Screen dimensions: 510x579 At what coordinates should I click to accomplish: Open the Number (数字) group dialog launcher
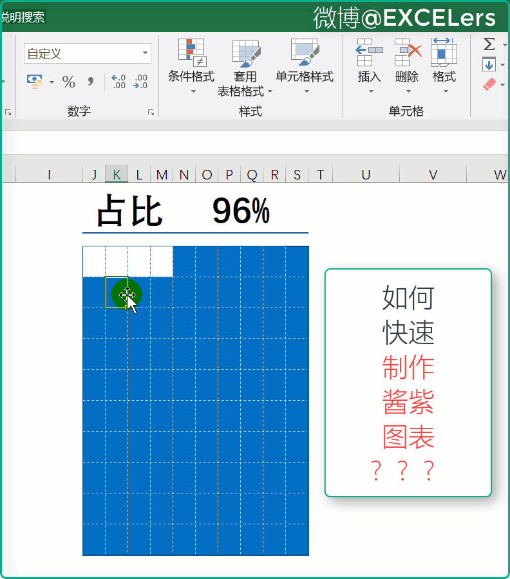pos(151,113)
